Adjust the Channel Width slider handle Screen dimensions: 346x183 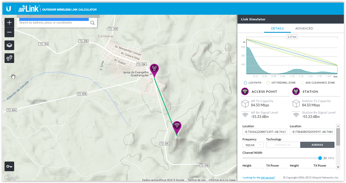pyautogui.click(x=320, y=158)
